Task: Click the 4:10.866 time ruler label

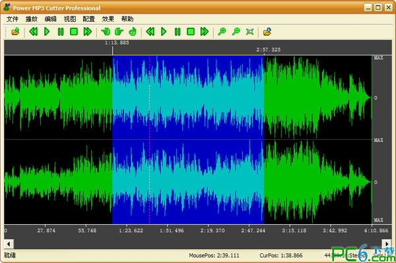Action: [x=376, y=231]
